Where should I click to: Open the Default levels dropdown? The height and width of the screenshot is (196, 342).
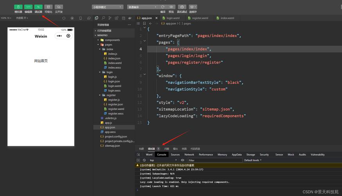(252, 160)
